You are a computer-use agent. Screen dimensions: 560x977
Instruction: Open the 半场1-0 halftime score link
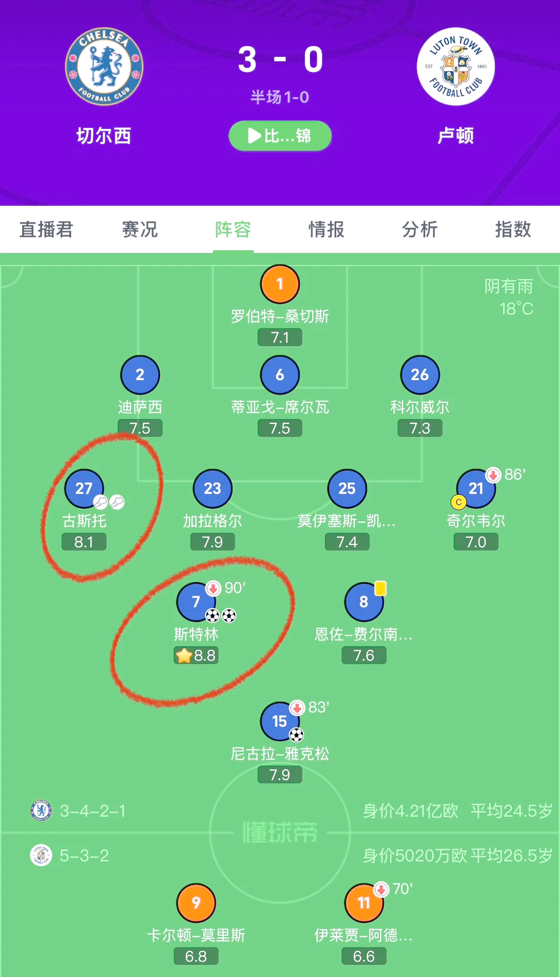pos(279,97)
